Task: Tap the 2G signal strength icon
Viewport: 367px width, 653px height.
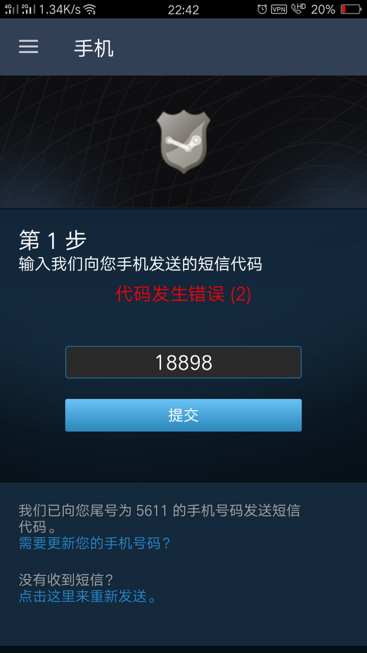Action: 28,9
